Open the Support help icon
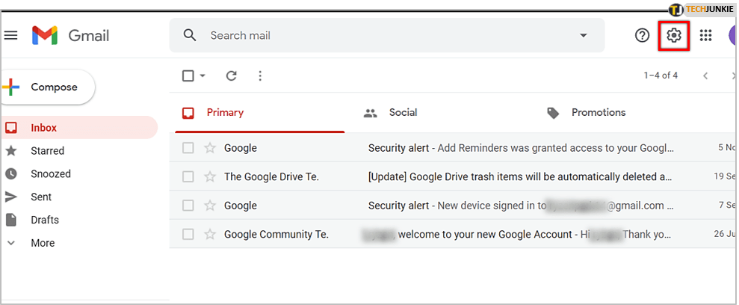Viewport: 739px width, 305px height. coord(642,35)
